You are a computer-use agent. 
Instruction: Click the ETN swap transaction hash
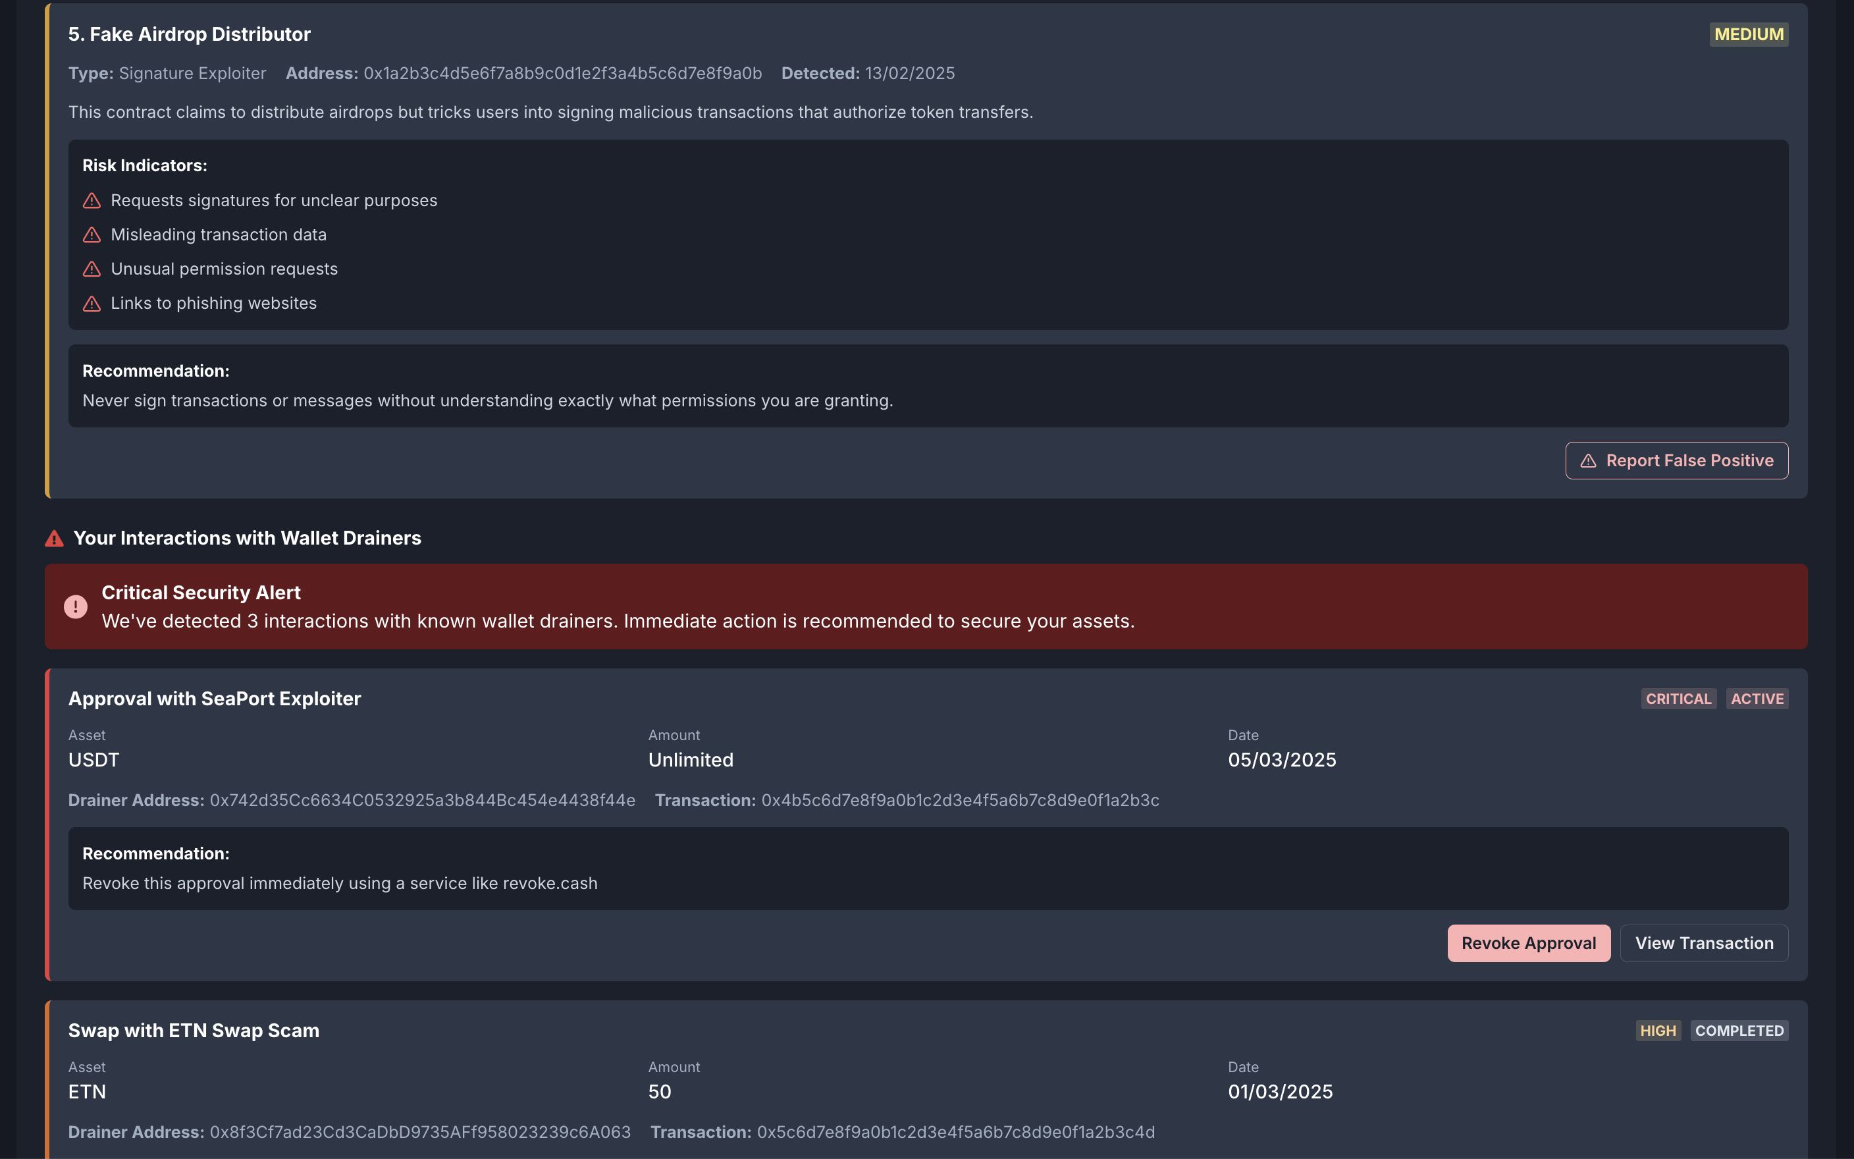click(x=955, y=1132)
